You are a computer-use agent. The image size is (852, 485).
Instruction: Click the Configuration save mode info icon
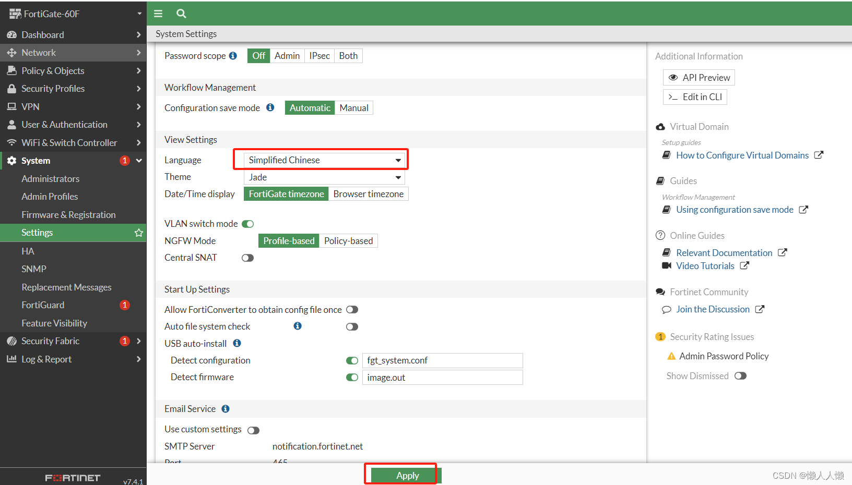(x=270, y=107)
